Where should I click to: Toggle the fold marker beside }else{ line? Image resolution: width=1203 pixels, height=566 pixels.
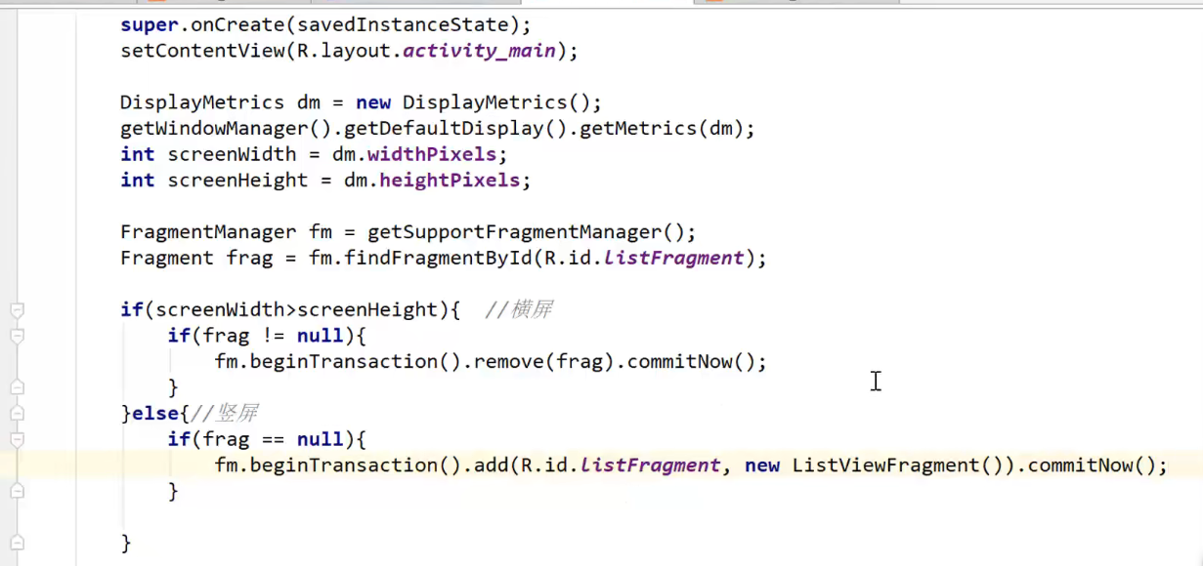click(17, 414)
